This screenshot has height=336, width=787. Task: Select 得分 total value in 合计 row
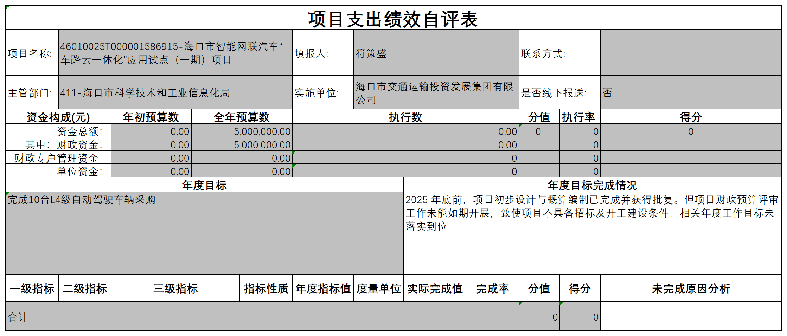coord(580,316)
